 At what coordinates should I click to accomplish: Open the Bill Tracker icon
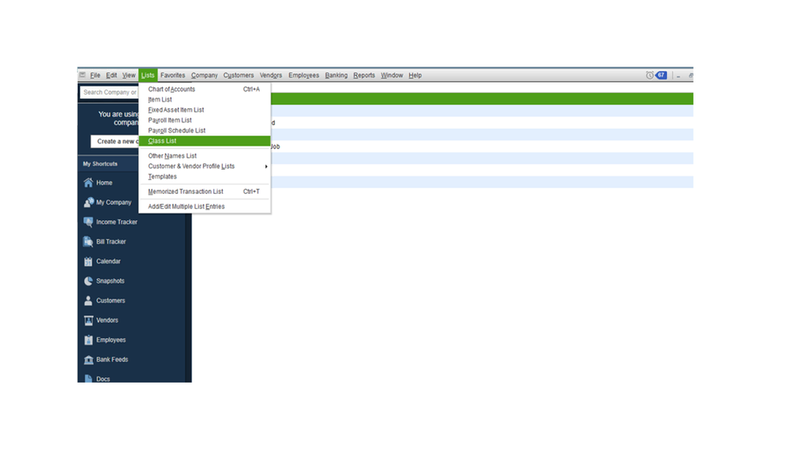coord(88,242)
